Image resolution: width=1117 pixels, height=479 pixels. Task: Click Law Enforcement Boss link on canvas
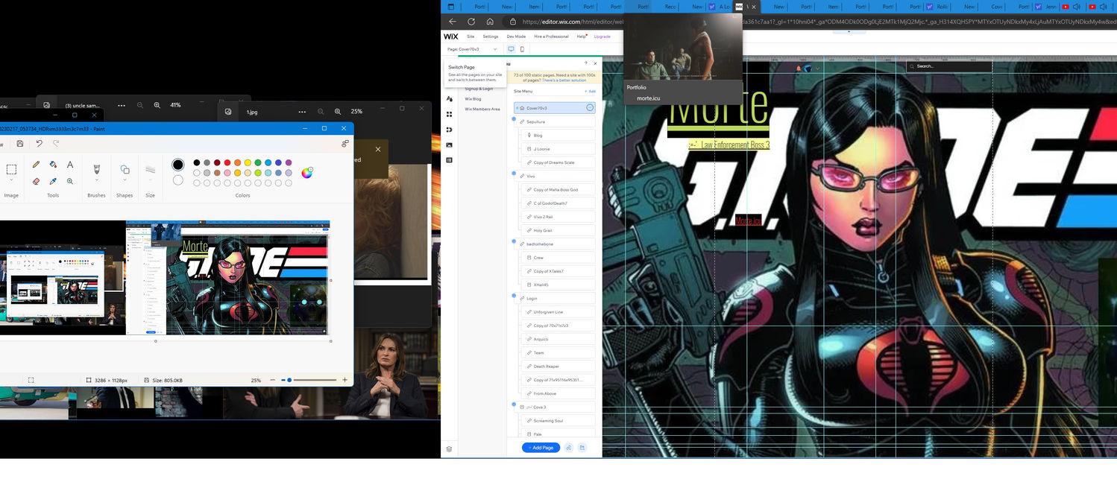(729, 145)
